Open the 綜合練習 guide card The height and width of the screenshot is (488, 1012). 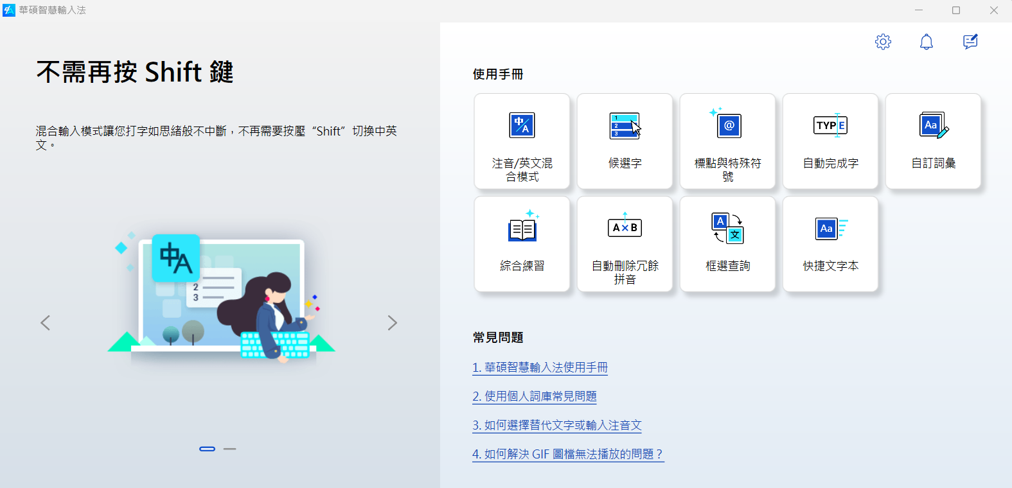coord(522,244)
